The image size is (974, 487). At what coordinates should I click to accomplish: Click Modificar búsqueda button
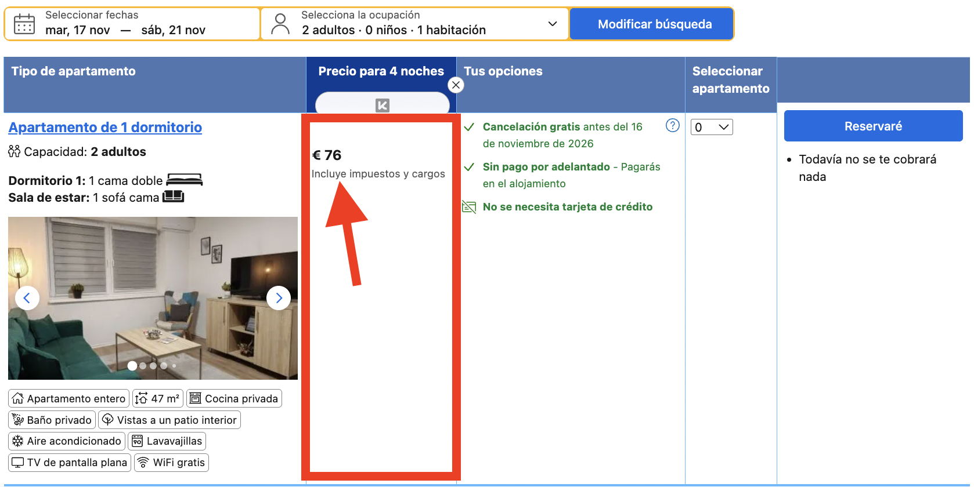pyautogui.click(x=652, y=24)
